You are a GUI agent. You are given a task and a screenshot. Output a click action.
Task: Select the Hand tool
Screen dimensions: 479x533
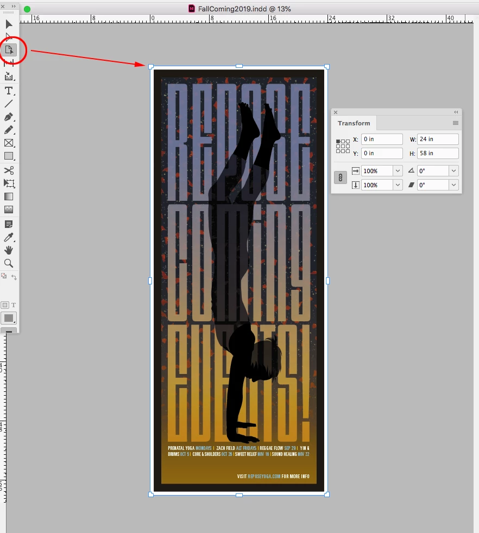pyautogui.click(x=9, y=251)
